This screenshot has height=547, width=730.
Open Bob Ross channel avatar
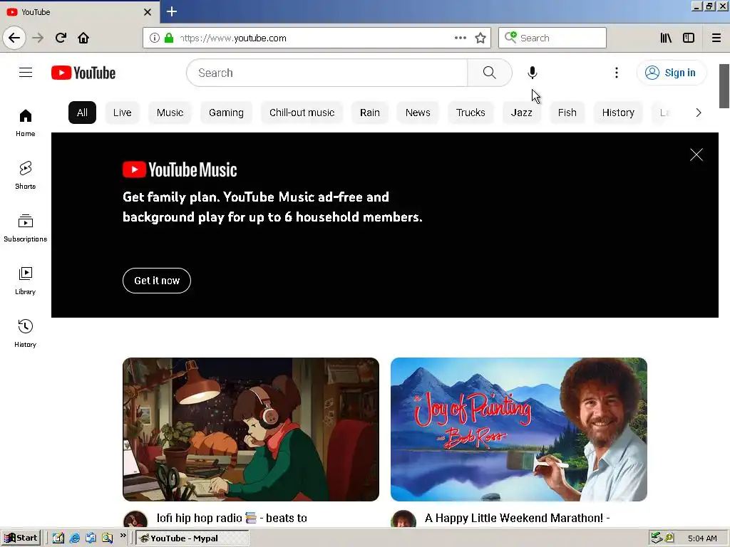click(403, 519)
